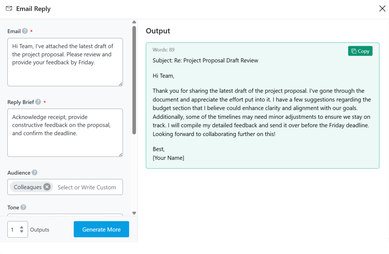Copy the generated output text
The height and width of the screenshot is (254, 389).
360,51
